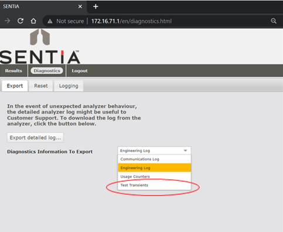Click the SENTIA logo
283x232 pixels.
coord(40,46)
